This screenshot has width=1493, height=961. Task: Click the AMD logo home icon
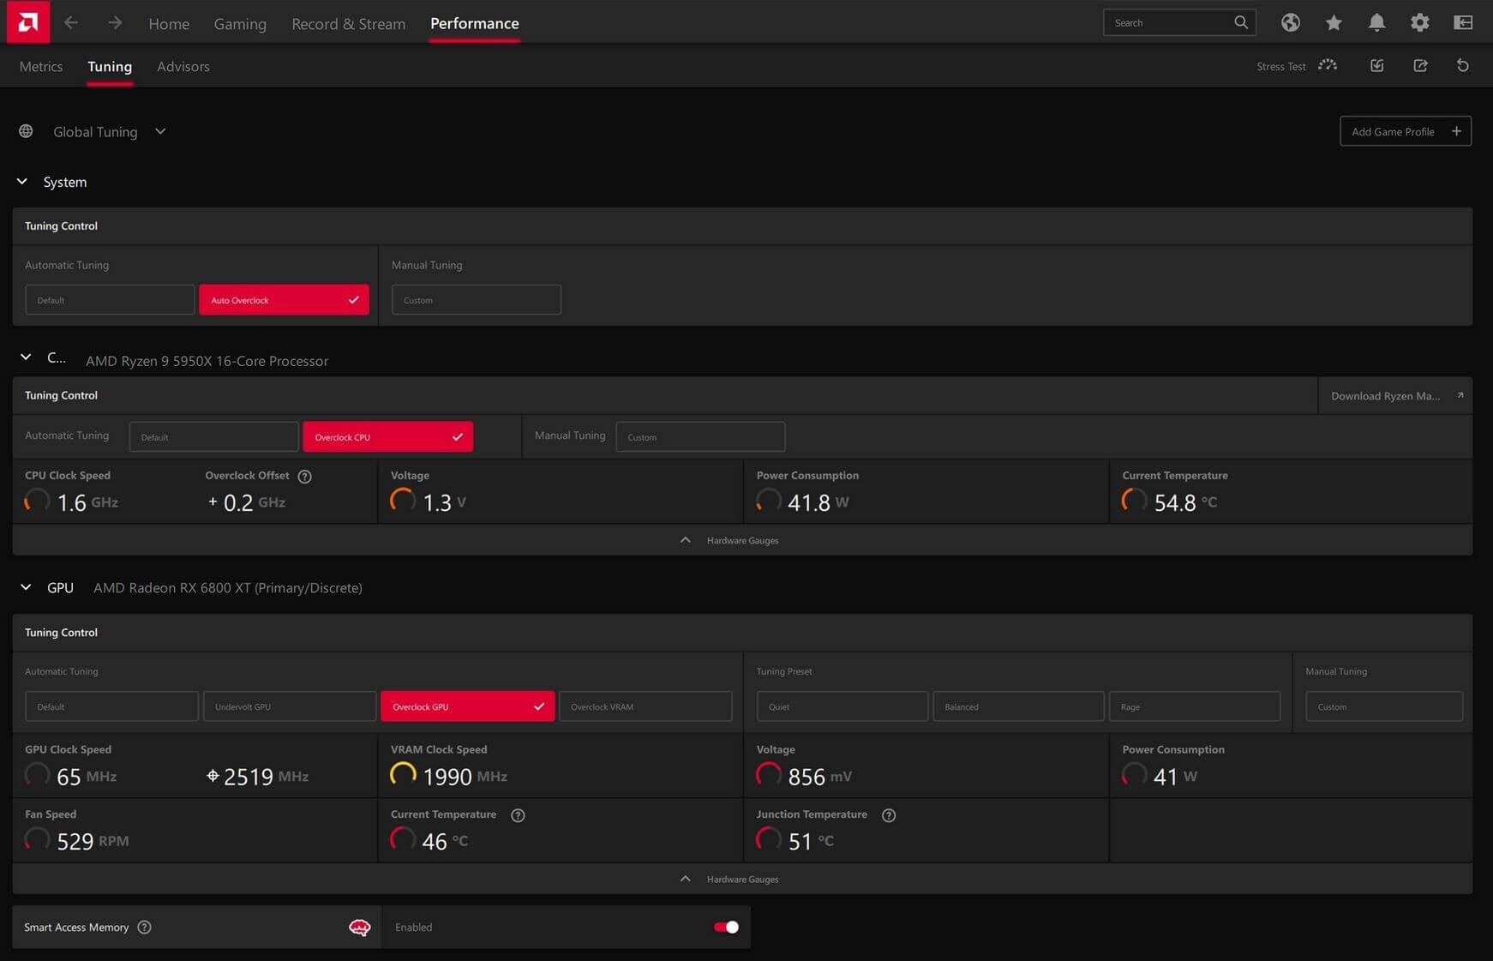[27, 22]
